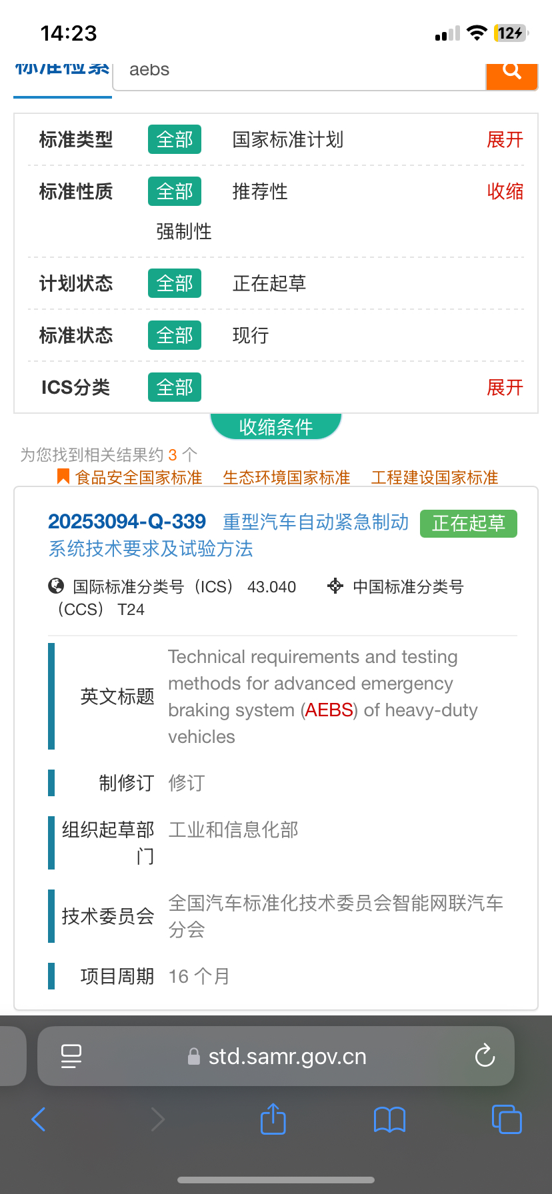Viewport: 552px width, 1194px height.
Task: Select 国家标准计划 standard type filter
Action: click(x=288, y=140)
